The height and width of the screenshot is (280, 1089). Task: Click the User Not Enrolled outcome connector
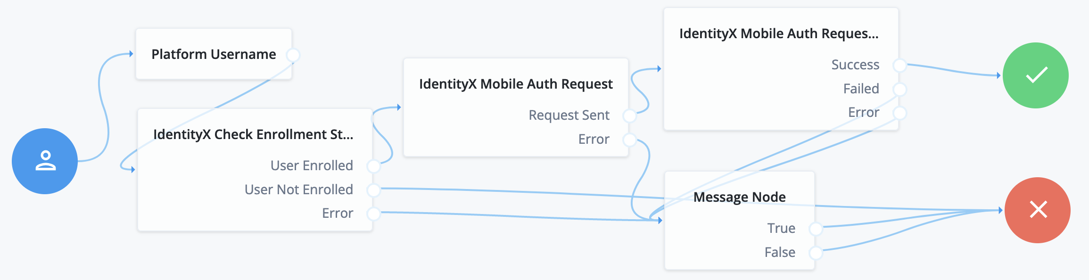click(373, 190)
